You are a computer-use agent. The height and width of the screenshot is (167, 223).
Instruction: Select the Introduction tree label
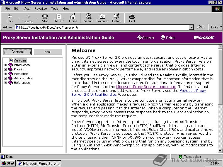[22, 65]
